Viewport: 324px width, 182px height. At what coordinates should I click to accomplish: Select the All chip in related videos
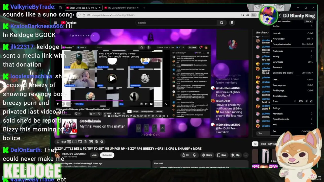click(255, 144)
